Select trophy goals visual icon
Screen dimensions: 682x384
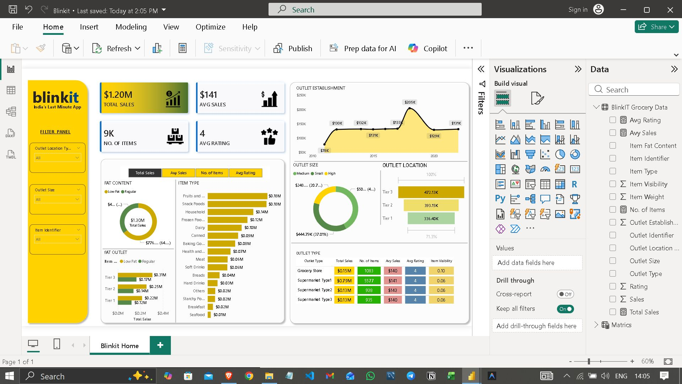coord(575,199)
